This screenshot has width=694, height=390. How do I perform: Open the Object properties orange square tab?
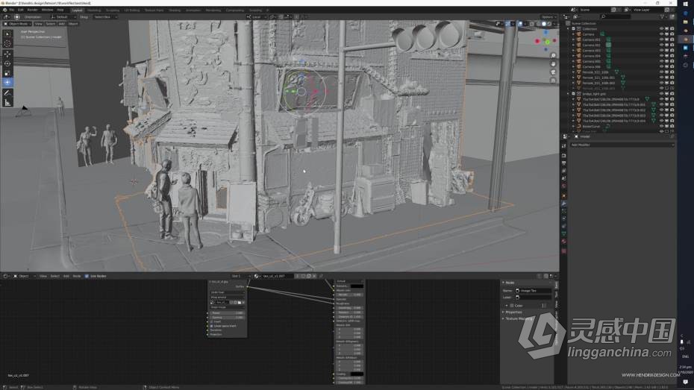pos(564,195)
